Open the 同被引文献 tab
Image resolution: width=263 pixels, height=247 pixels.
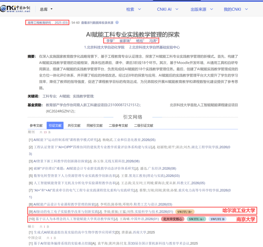95,126
